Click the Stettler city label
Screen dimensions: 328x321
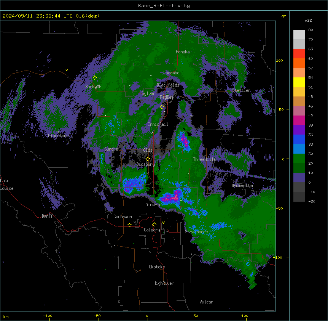point(241,90)
